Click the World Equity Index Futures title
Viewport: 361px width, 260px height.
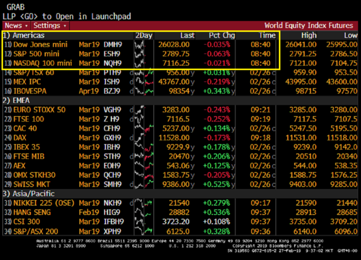coord(309,25)
